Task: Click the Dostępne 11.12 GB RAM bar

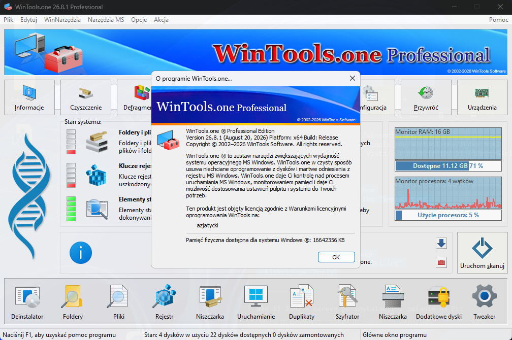Action: 448,166
